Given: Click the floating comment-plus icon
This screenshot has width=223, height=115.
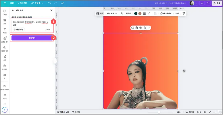Looking at the screenshot, I should point(133,28).
